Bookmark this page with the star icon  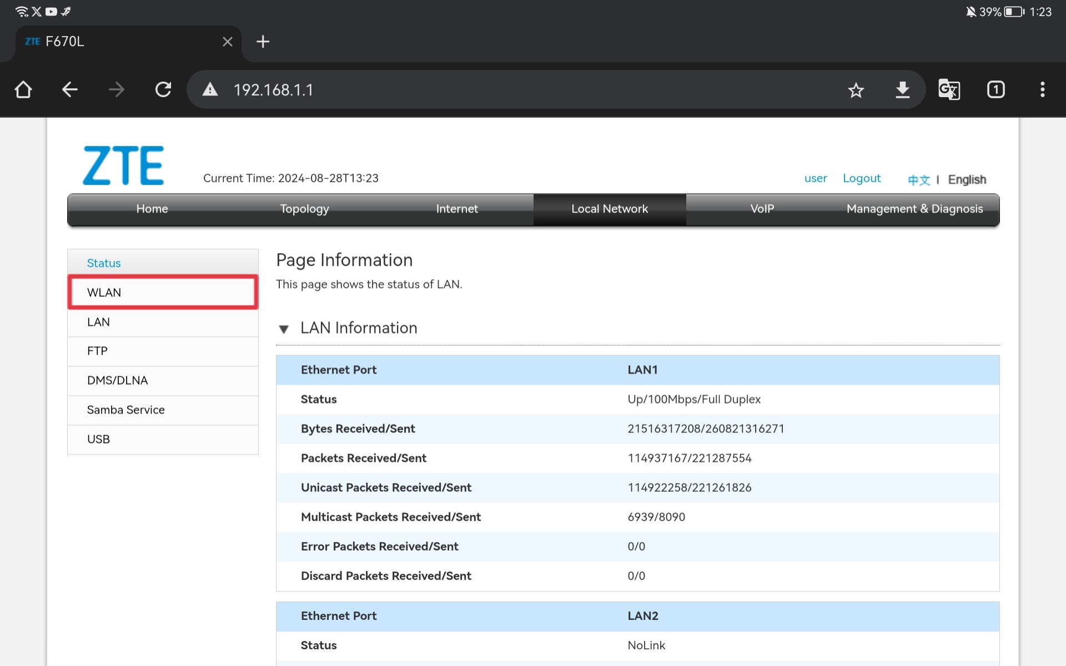tap(856, 90)
